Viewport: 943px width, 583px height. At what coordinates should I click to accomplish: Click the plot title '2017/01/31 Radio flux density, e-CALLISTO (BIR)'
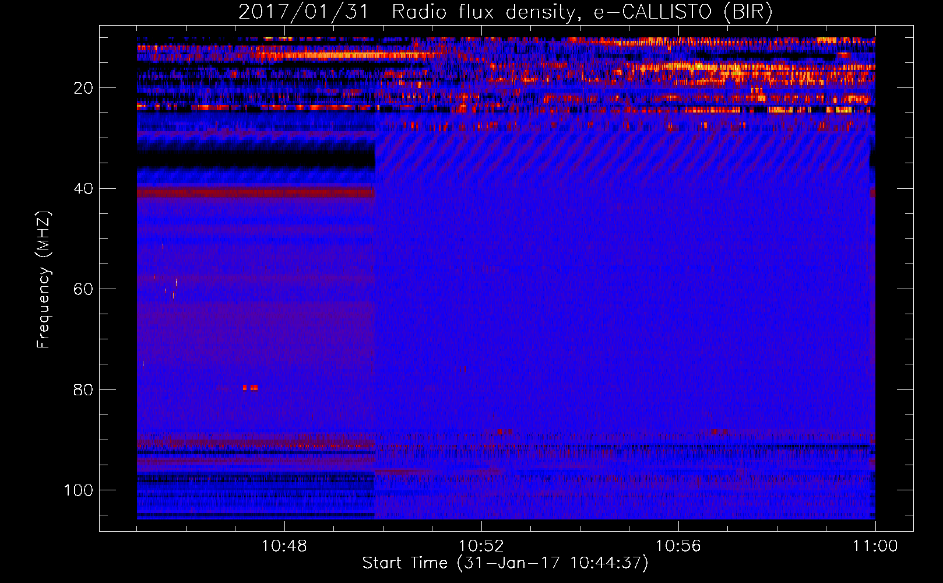tap(505, 12)
